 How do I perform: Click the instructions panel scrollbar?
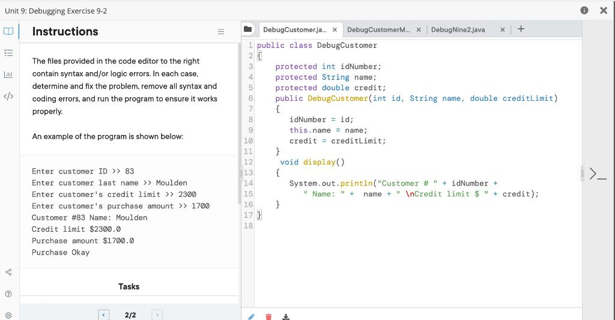point(239,124)
